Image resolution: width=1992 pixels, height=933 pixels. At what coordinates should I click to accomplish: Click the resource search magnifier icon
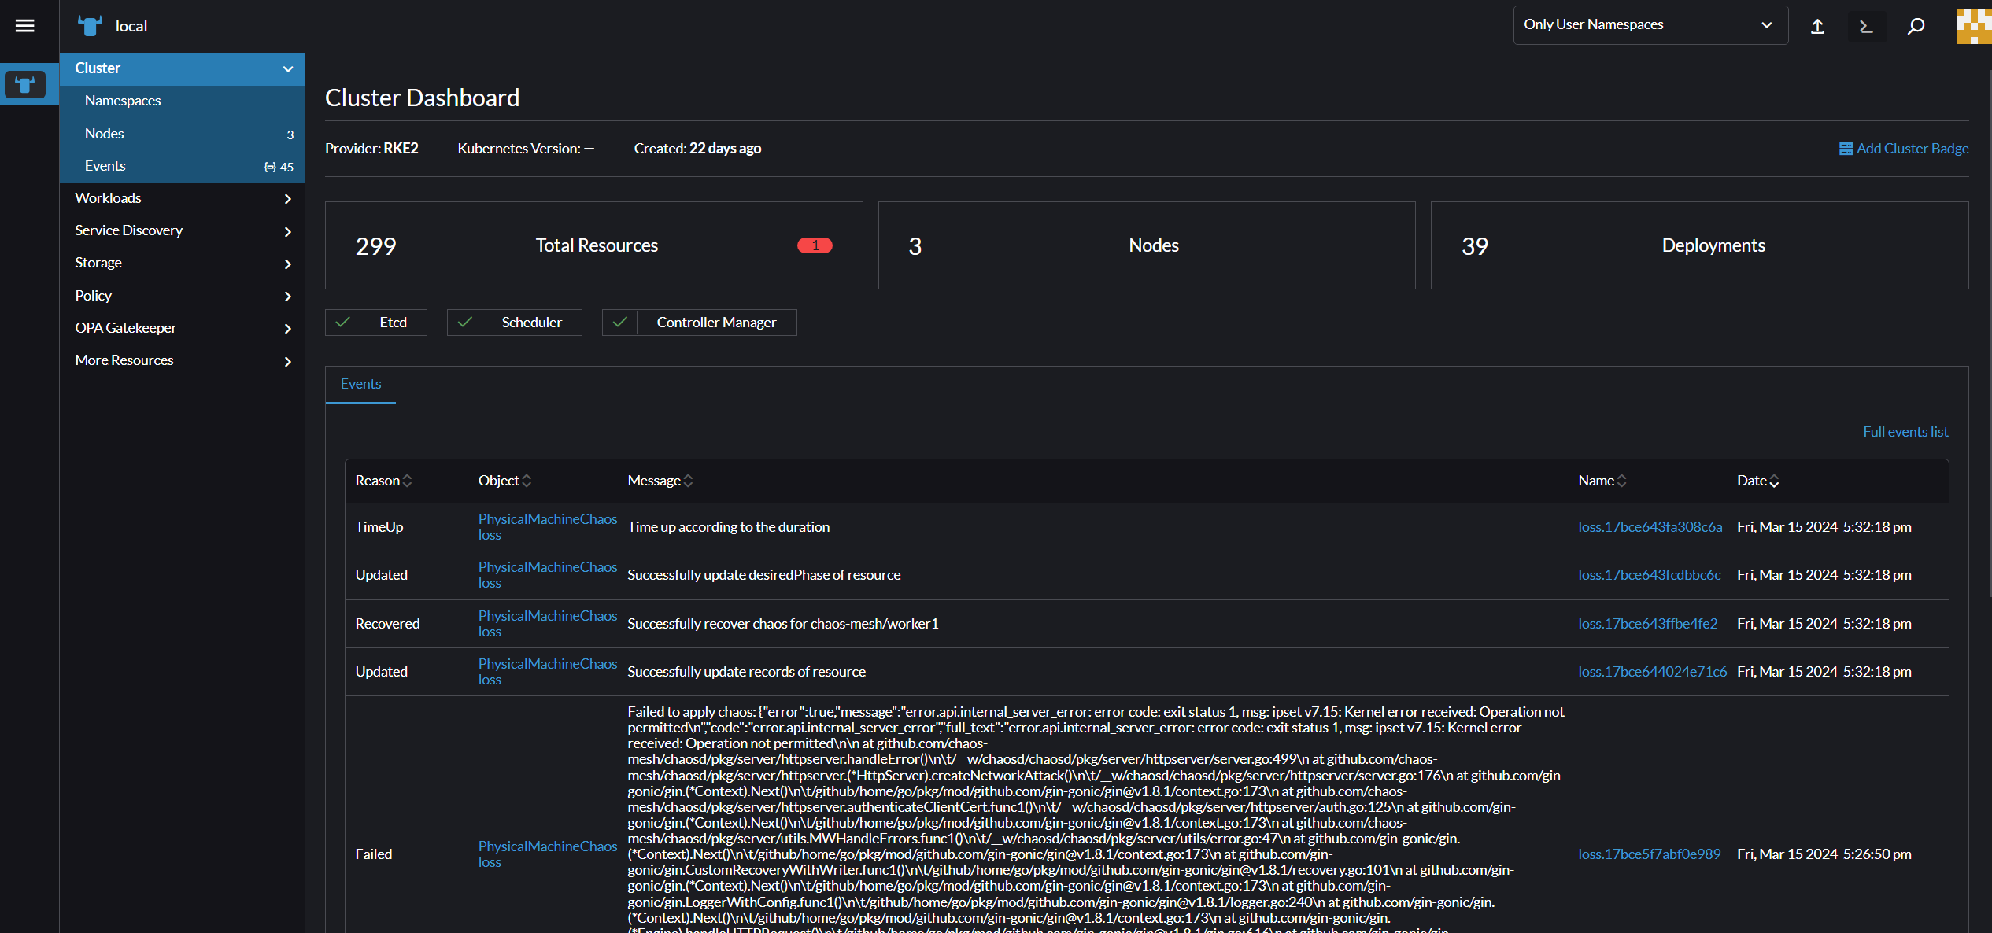click(x=1916, y=26)
